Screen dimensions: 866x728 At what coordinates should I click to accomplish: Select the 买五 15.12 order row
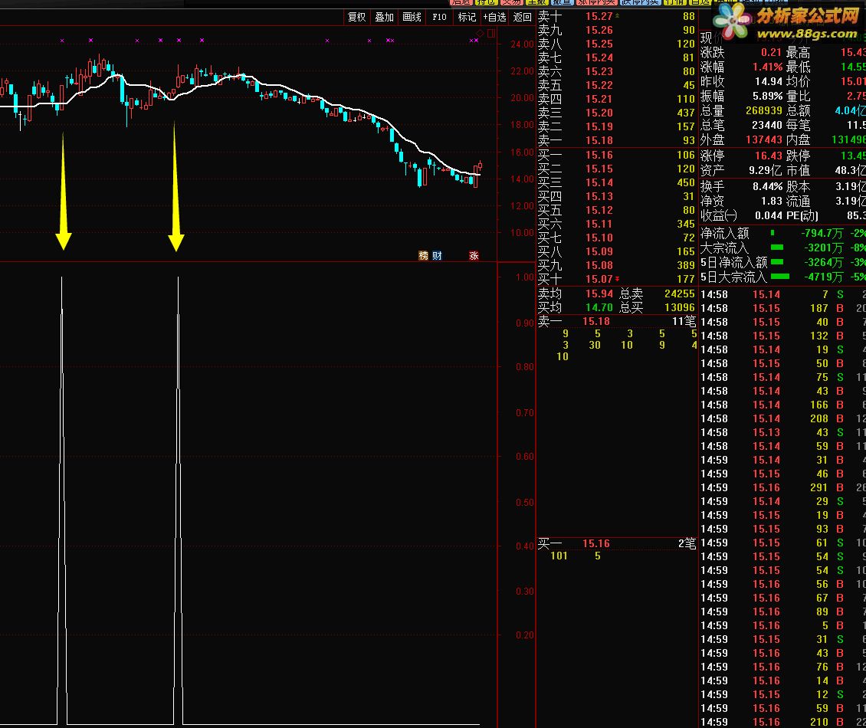616,211
